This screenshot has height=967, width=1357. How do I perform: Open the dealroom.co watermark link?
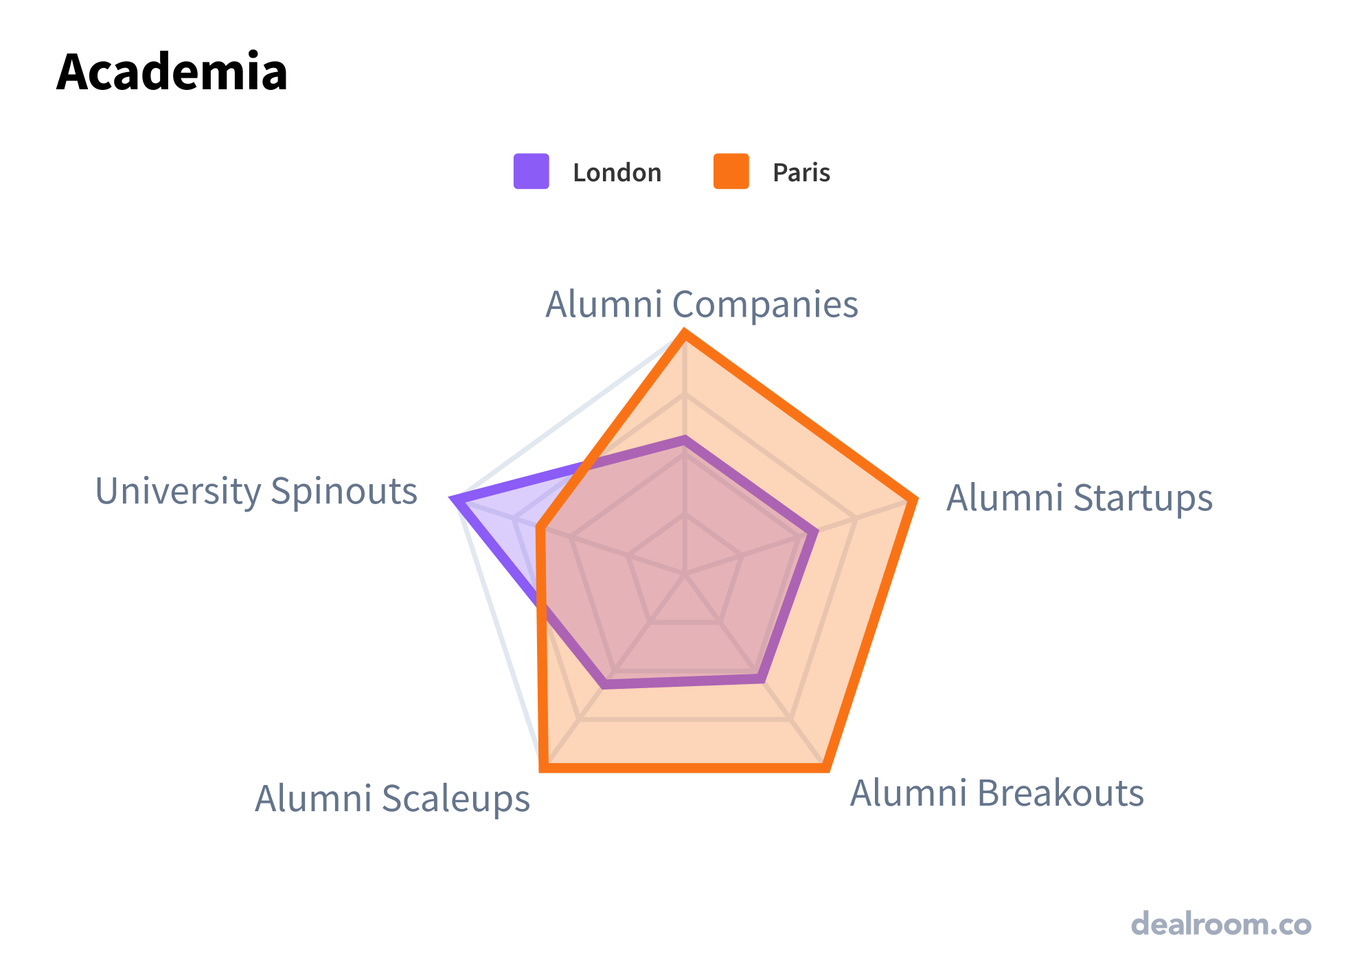[x=1220, y=924]
